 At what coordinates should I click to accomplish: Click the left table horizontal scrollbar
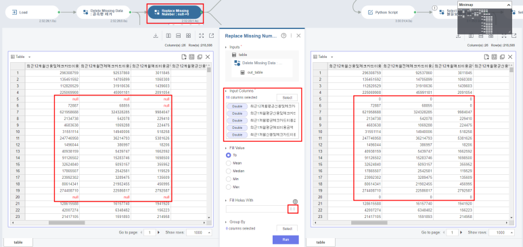pyautogui.click(x=67, y=222)
